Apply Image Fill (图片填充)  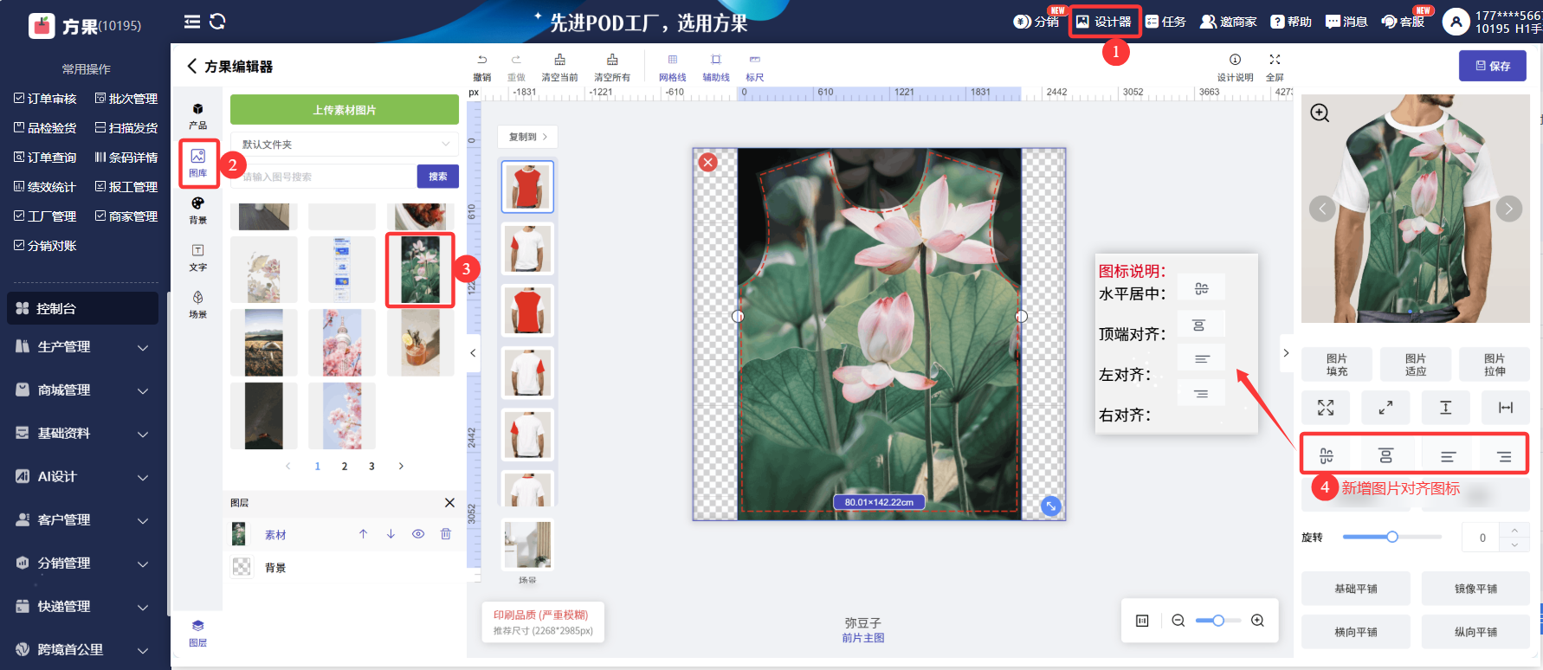click(x=1337, y=364)
